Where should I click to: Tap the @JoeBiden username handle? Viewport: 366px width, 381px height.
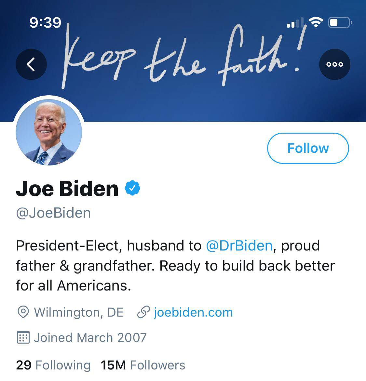pos(53,213)
